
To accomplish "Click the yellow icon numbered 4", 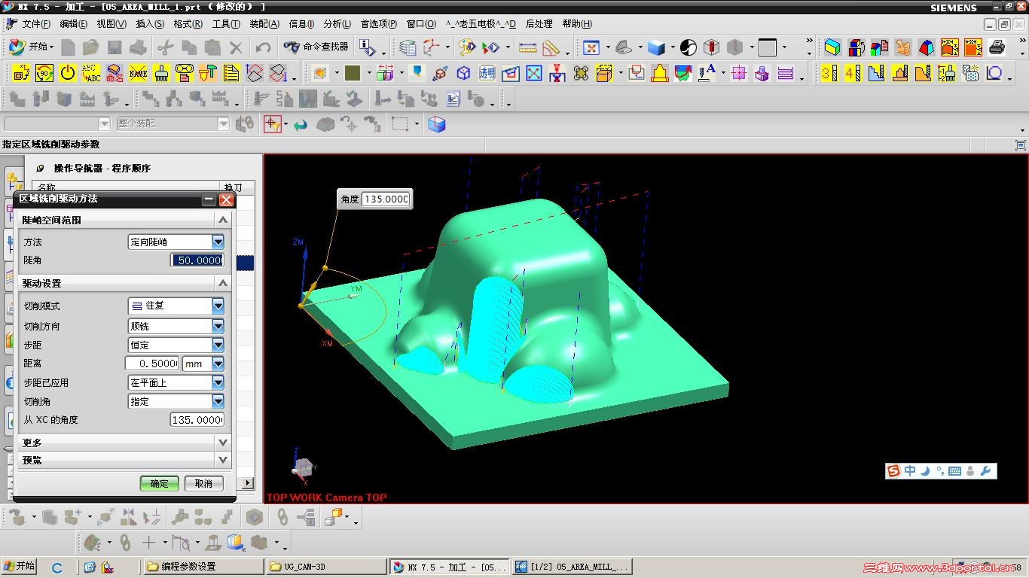I will click(853, 73).
